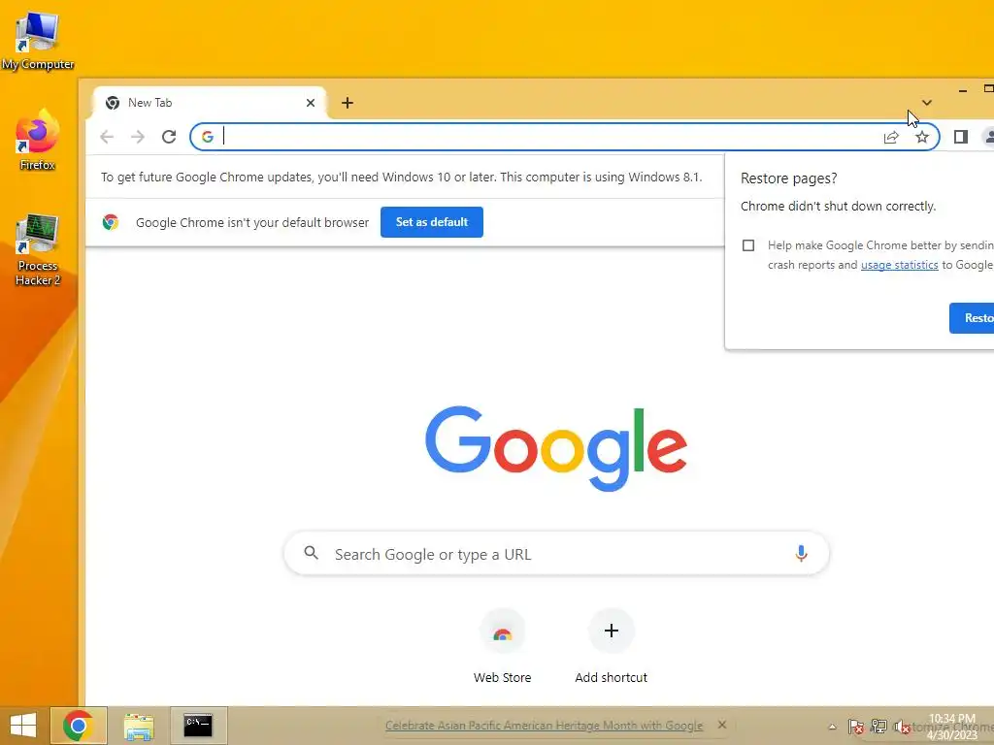Dismiss the Heritage Month promo
The height and width of the screenshot is (745, 994).
[x=722, y=725]
